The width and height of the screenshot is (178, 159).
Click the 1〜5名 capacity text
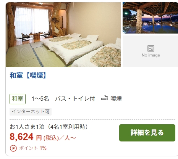click(x=40, y=99)
